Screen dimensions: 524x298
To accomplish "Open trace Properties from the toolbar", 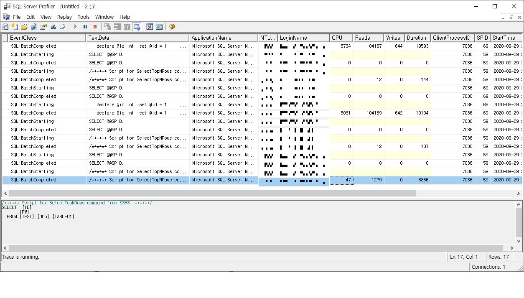I will (43, 27).
